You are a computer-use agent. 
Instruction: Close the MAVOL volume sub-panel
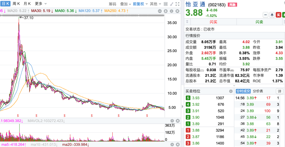click(x=178, y=121)
